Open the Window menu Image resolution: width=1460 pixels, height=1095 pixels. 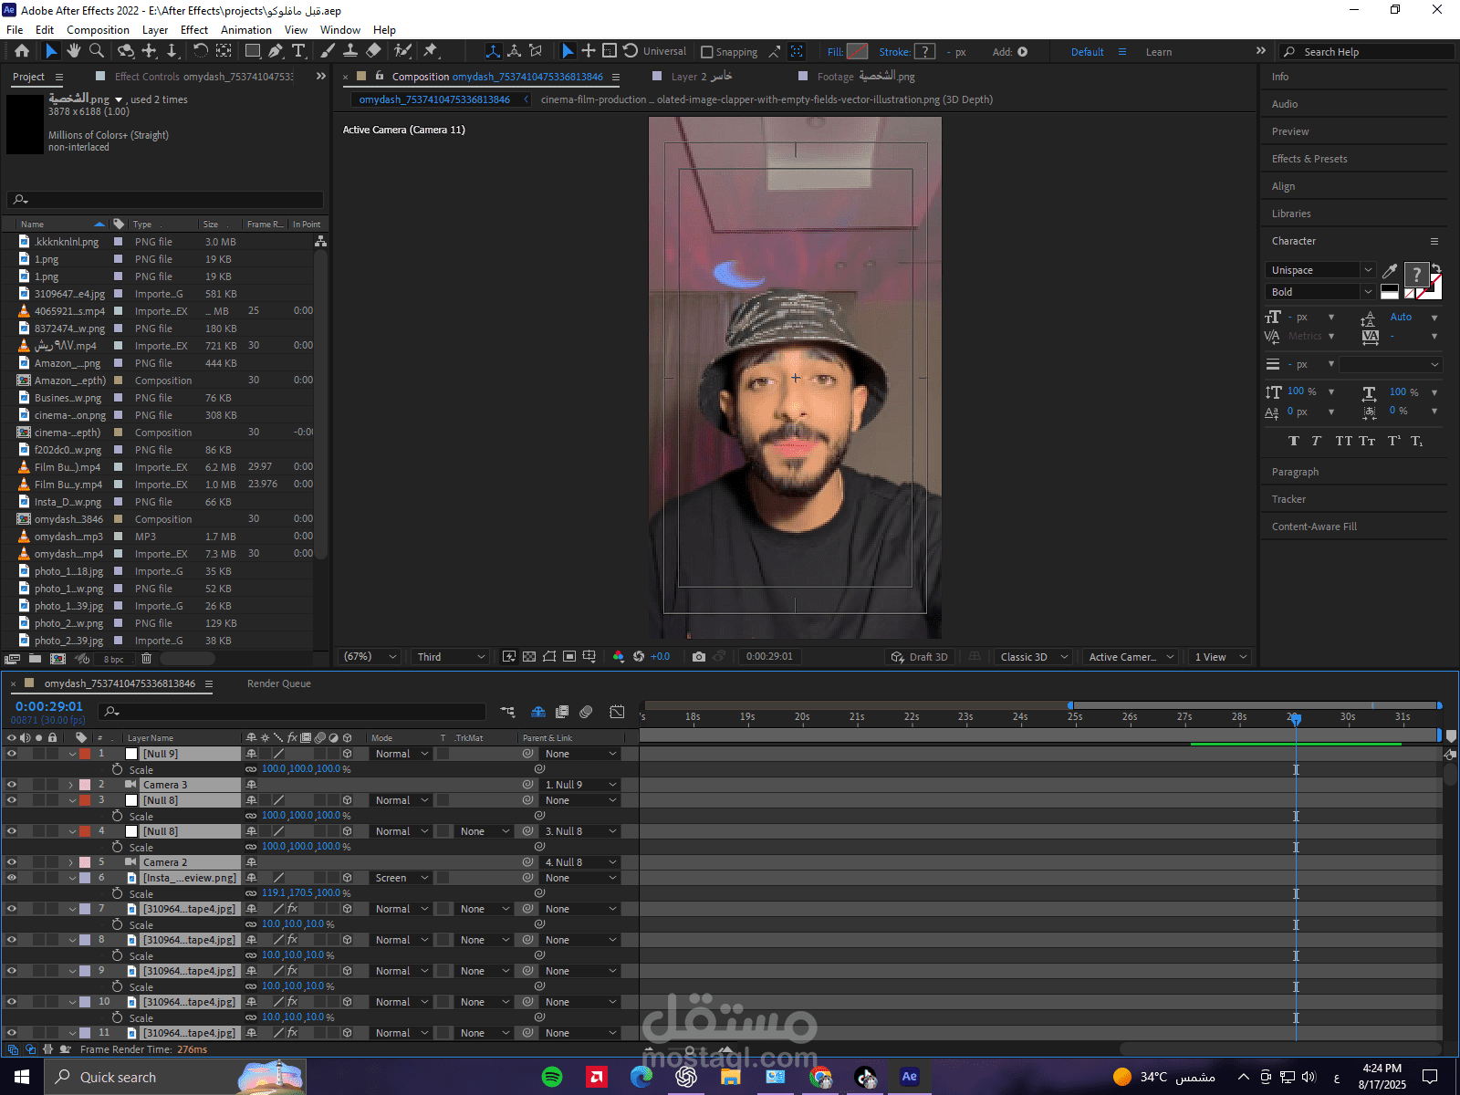[340, 30]
